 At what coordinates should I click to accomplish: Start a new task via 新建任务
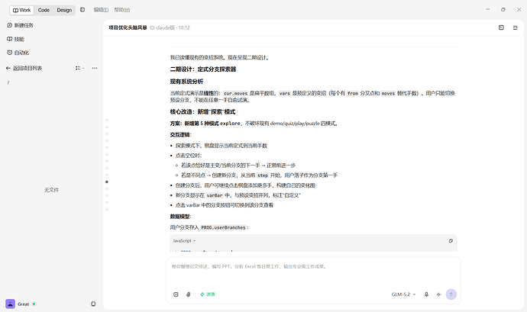click(20, 25)
